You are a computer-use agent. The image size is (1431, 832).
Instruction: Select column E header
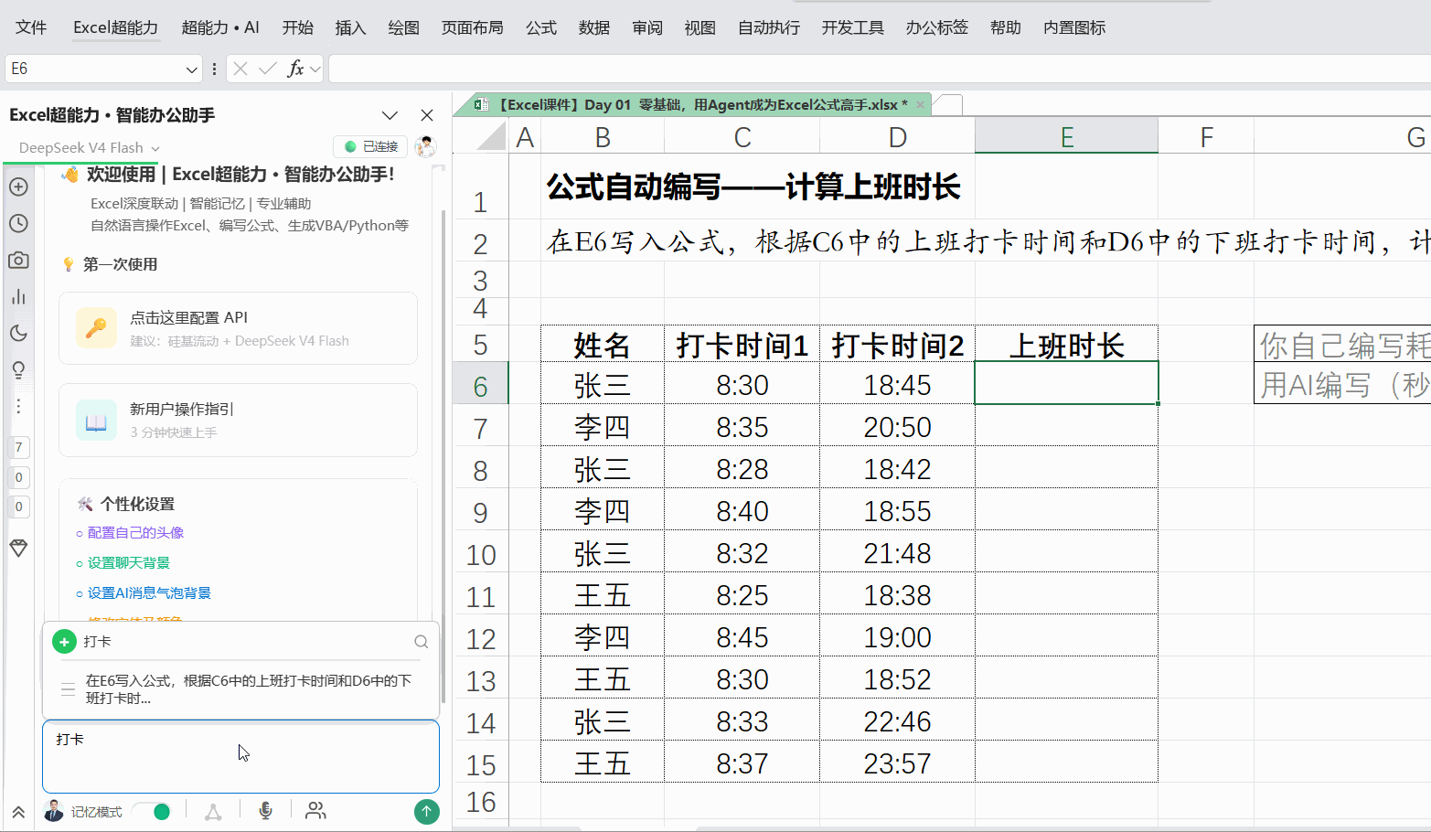(1066, 137)
